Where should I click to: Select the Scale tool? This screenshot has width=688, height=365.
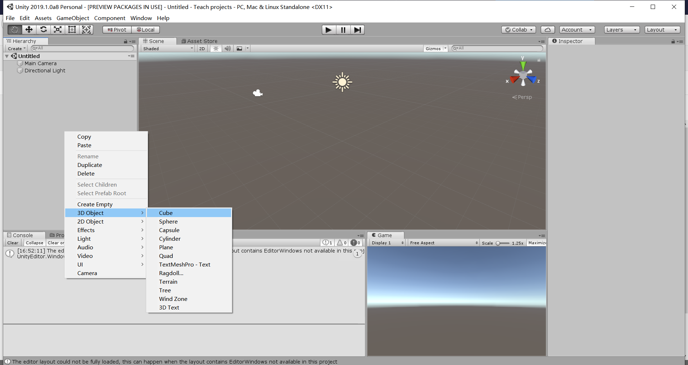[58, 30]
